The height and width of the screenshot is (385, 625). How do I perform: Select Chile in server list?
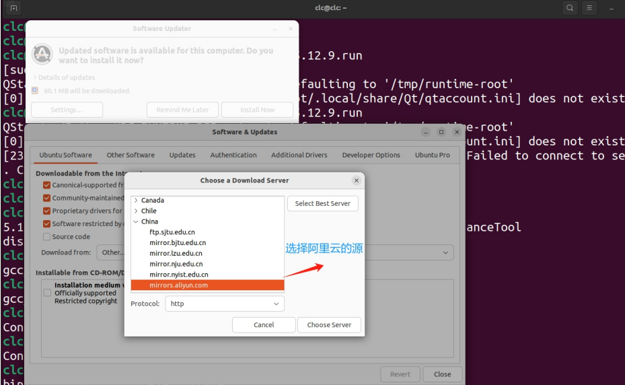[149, 211]
